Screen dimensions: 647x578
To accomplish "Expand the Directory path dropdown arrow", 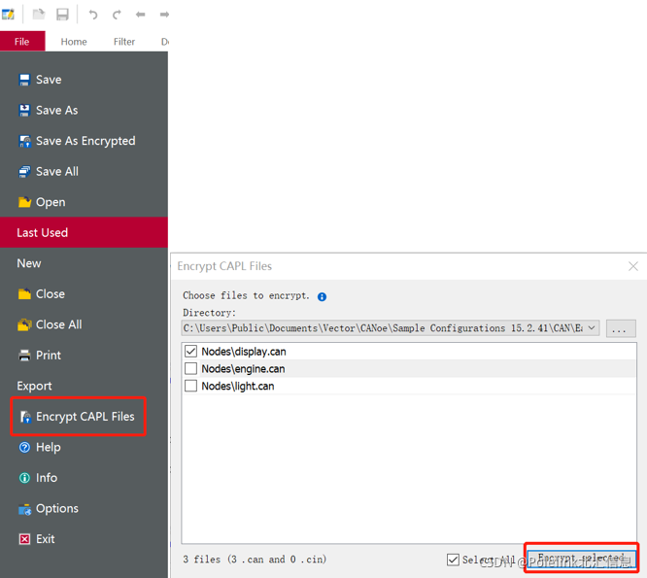I will tap(592, 328).
